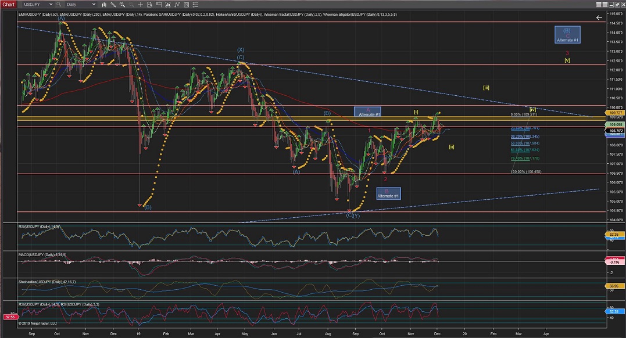
Task: Click the instrument search magnifier icon
Action: pyautogui.click(x=59, y=5)
